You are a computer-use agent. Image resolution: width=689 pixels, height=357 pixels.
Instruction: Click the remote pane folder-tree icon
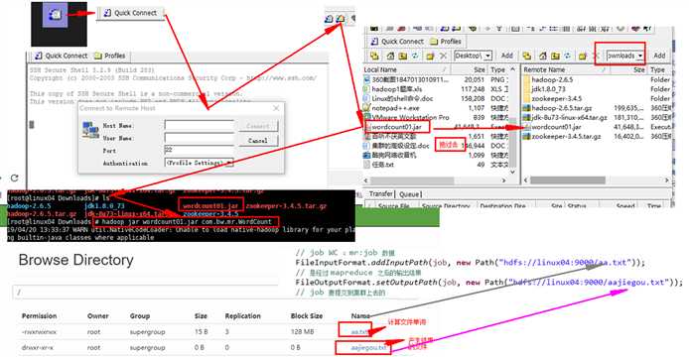(x=527, y=56)
